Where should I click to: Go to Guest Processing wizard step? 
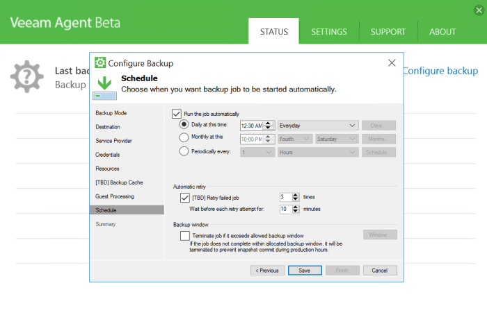pyautogui.click(x=115, y=196)
